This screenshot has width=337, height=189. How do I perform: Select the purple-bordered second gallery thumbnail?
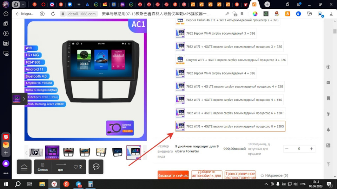click(x=52, y=153)
